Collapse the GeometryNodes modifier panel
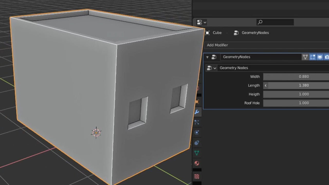Viewport: 329px width, 185px height. 207,57
